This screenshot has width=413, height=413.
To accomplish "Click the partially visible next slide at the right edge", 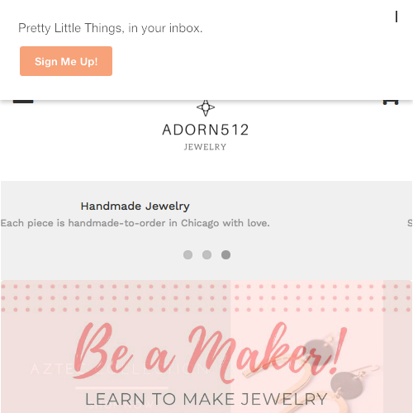I will pyautogui.click(x=410, y=223).
